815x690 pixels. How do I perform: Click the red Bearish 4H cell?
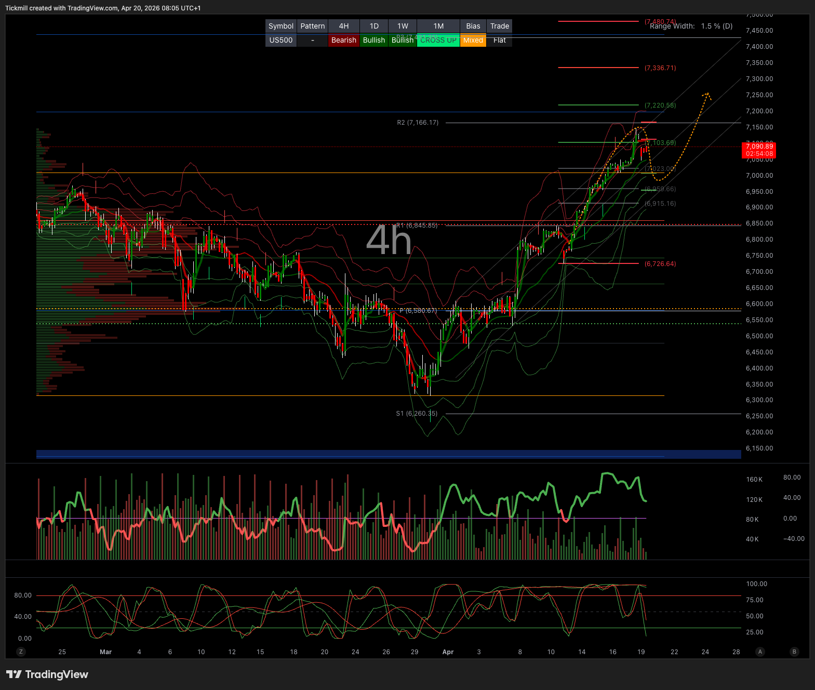click(343, 40)
